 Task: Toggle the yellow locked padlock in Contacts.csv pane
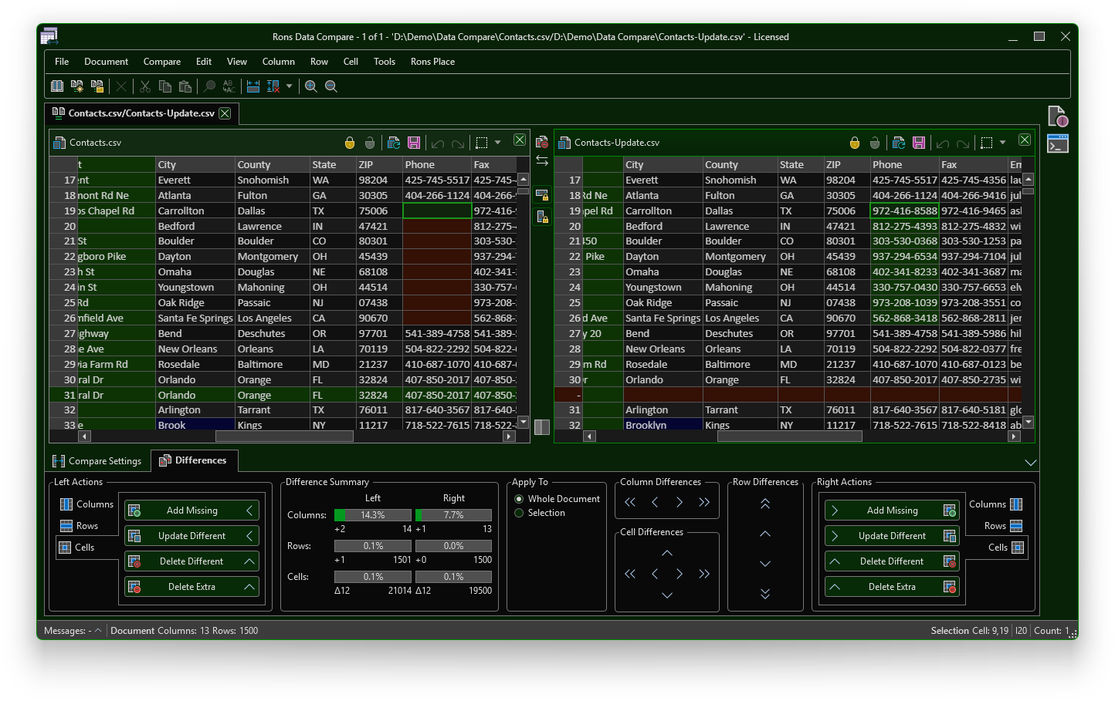(350, 143)
